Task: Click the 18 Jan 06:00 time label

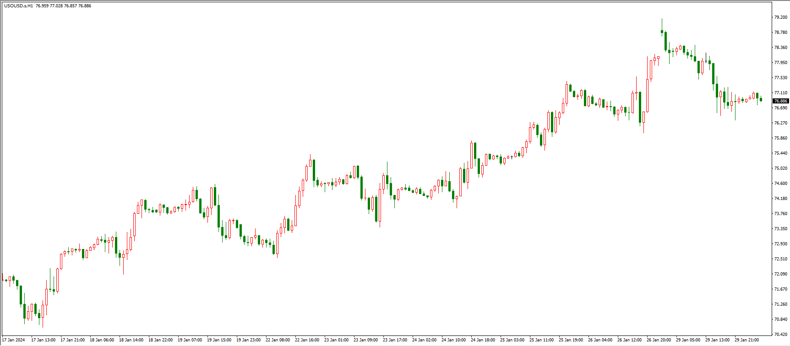Action: [102, 340]
